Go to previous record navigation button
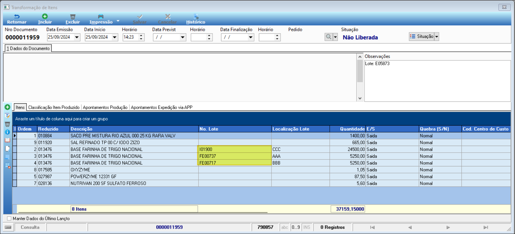Screen dimensions: 515x234 coord(410,227)
